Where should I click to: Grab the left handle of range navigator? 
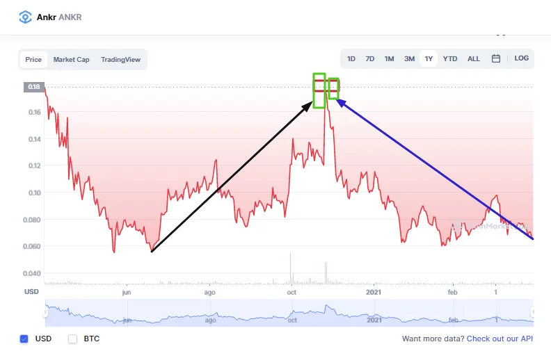pos(45,312)
